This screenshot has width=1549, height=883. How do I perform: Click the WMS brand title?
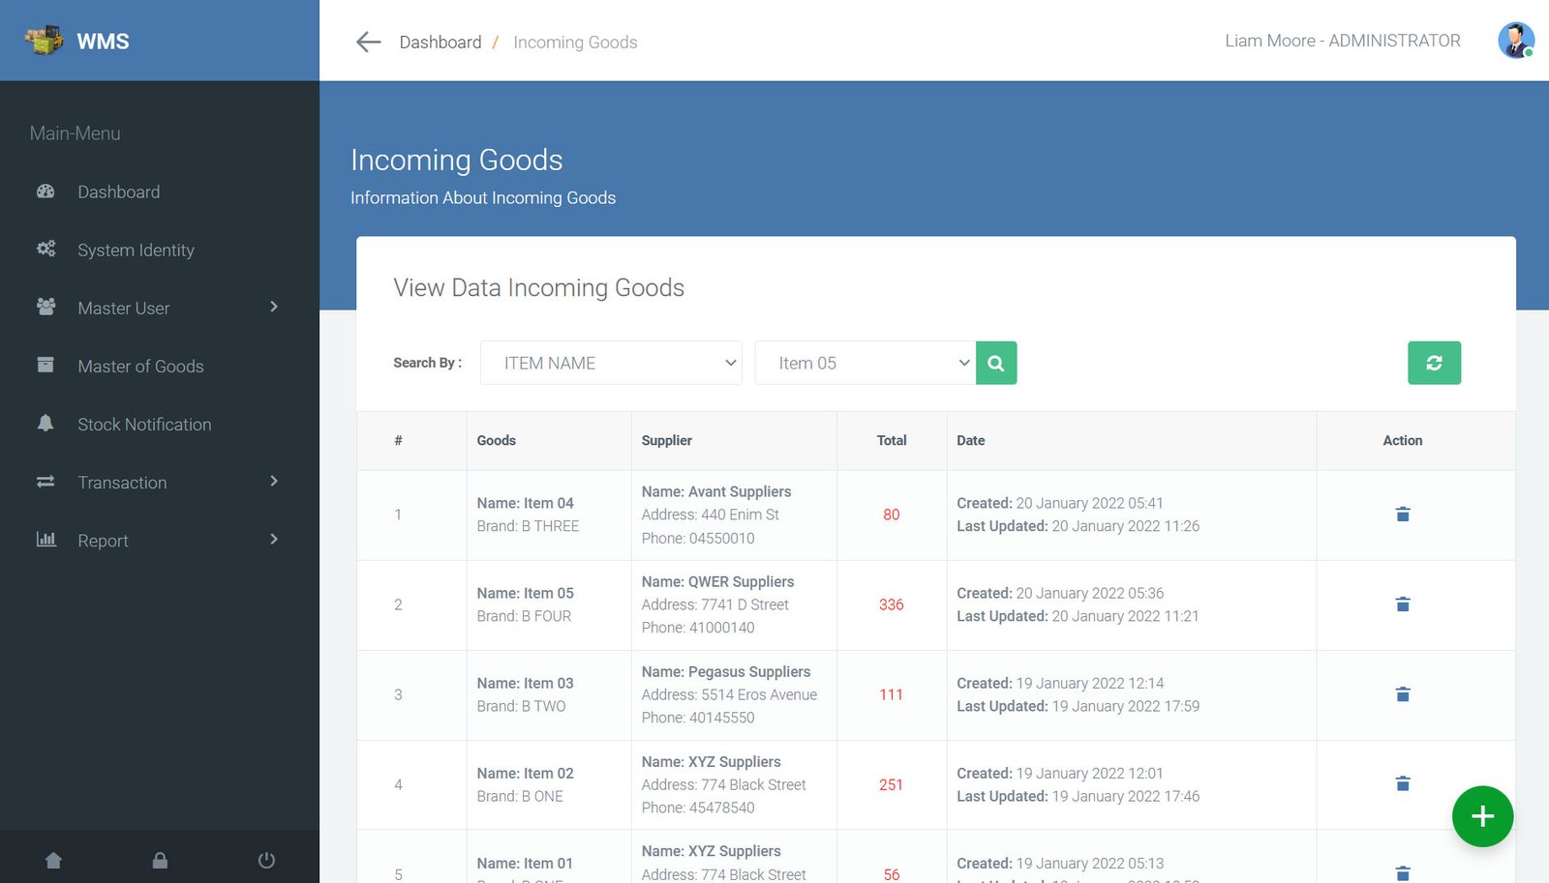[x=103, y=41]
